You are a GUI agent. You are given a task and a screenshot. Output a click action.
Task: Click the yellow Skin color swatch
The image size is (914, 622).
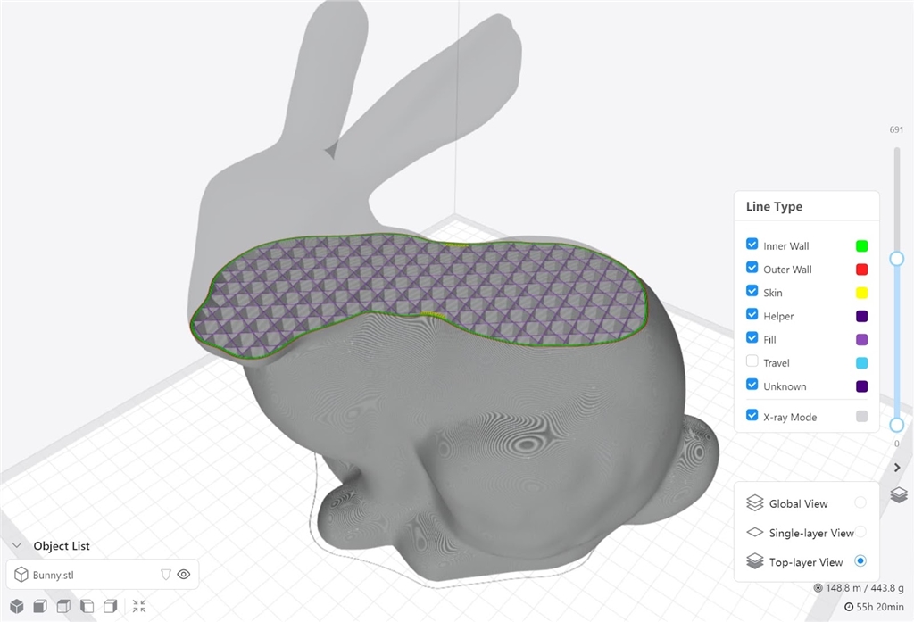(861, 293)
